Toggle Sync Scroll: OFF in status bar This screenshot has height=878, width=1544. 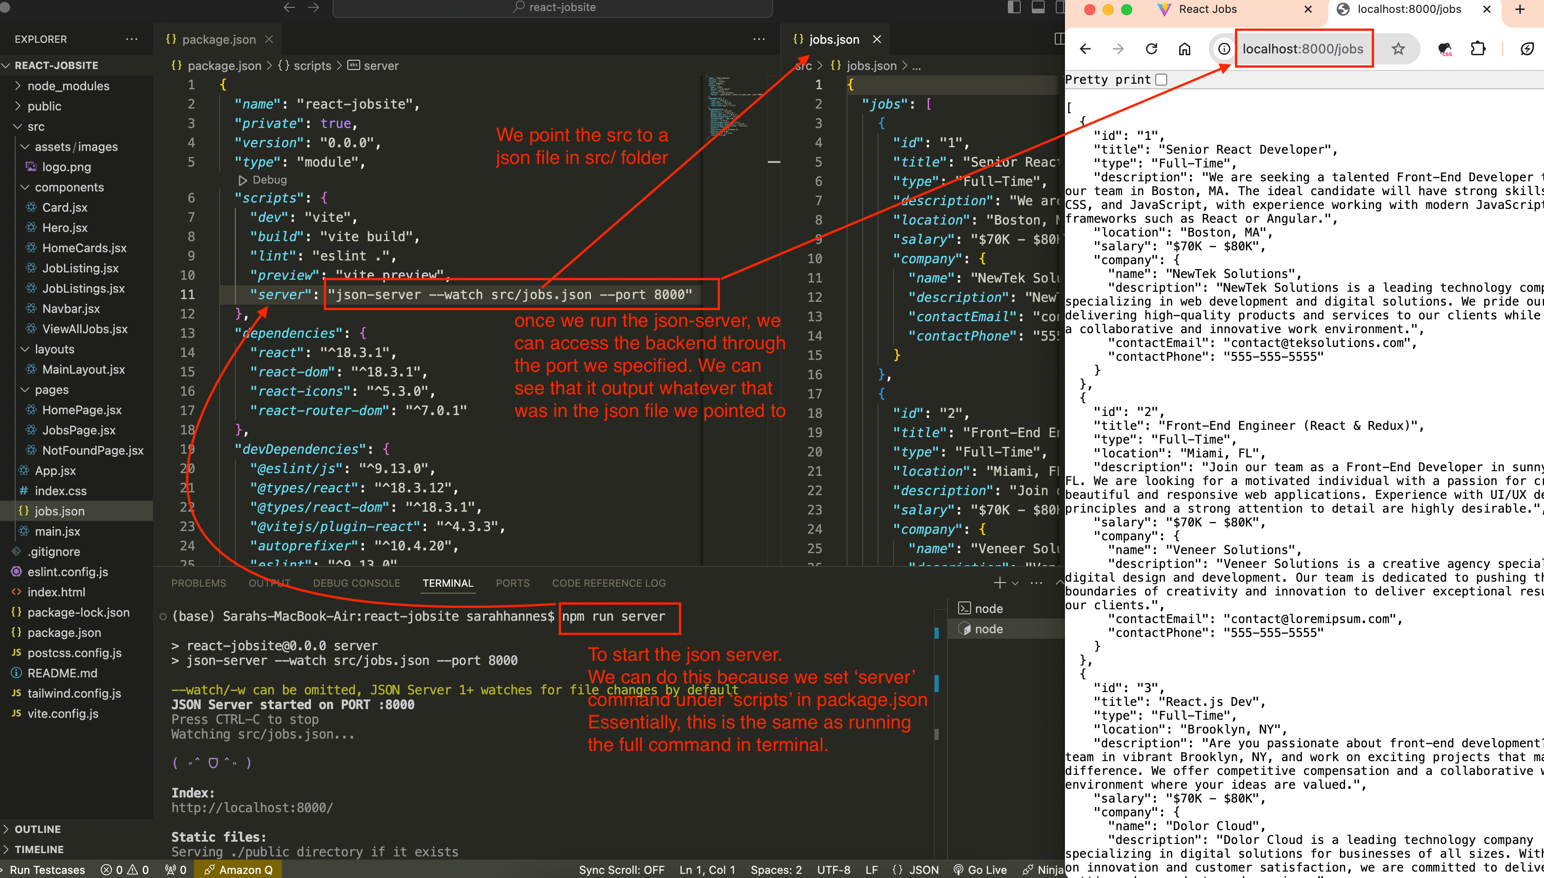621,870
